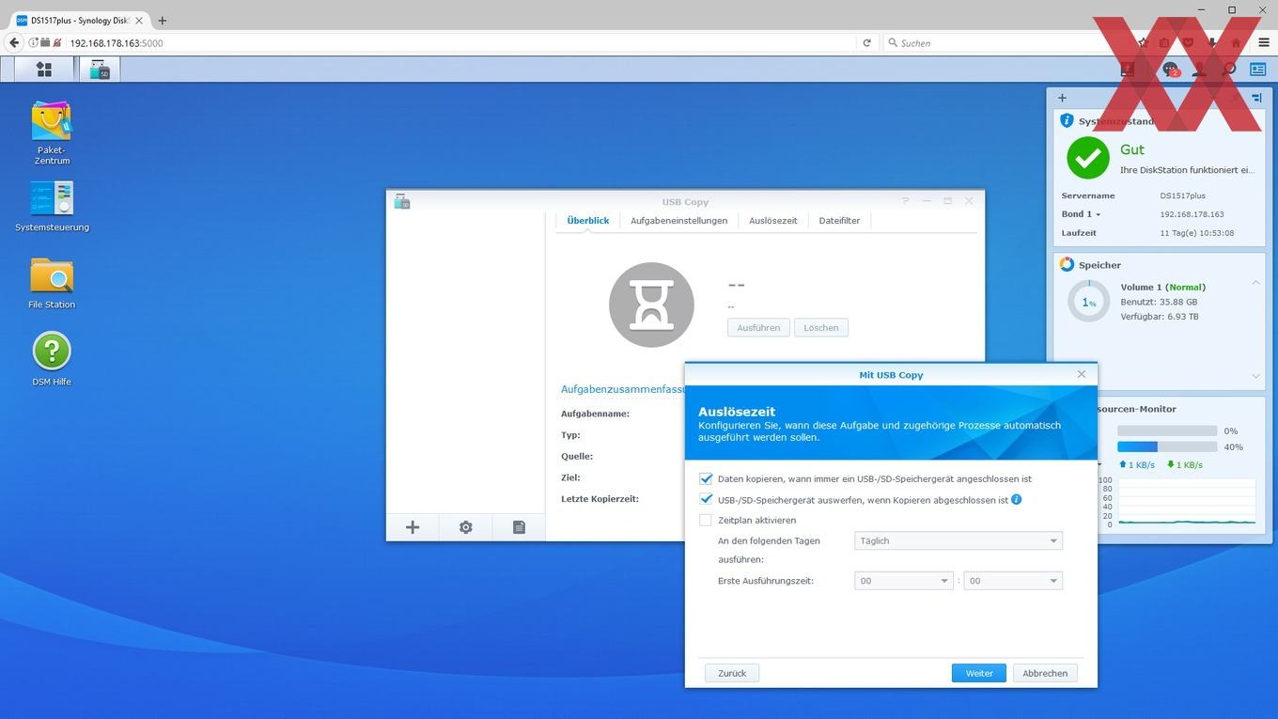Click the network traffic graph
Viewport: 1278px width, 719px height.
pos(1186,502)
